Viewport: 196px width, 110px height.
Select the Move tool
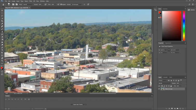click(x=2, y=10)
